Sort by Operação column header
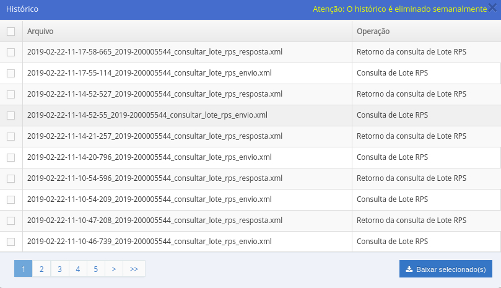The image size is (501, 288). [x=373, y=32]
